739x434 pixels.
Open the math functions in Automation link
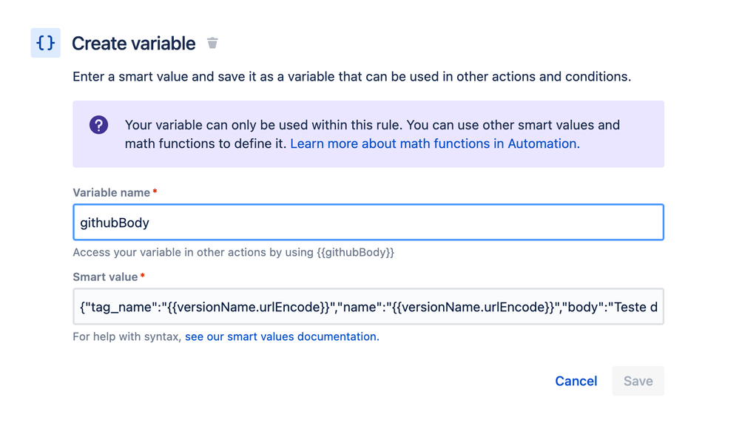[x=435, y=143]
